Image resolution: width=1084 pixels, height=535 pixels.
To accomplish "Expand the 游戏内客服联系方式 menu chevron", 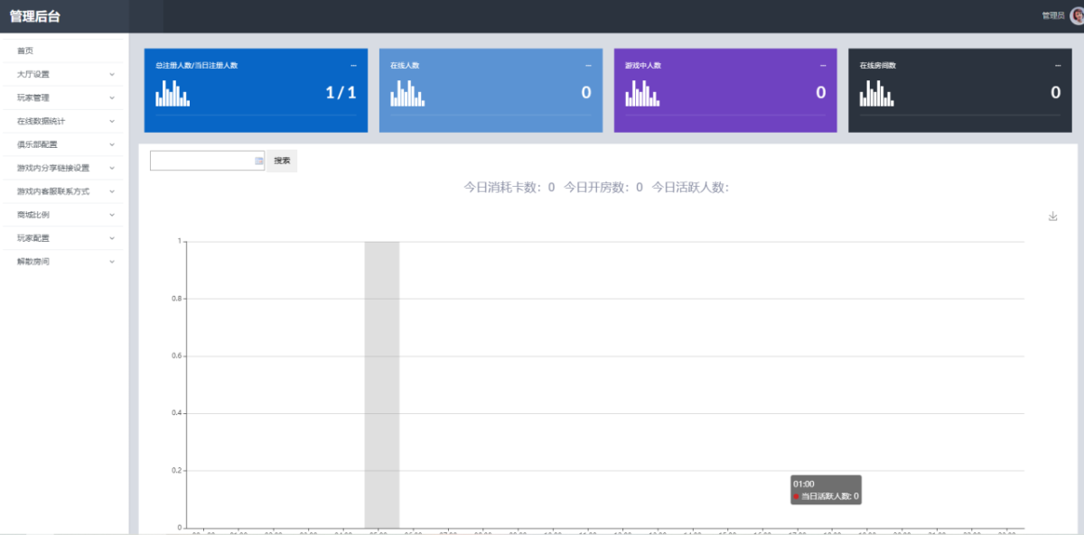I will 112,191.
